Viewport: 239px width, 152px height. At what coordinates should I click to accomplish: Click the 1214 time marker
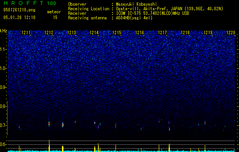94,33
